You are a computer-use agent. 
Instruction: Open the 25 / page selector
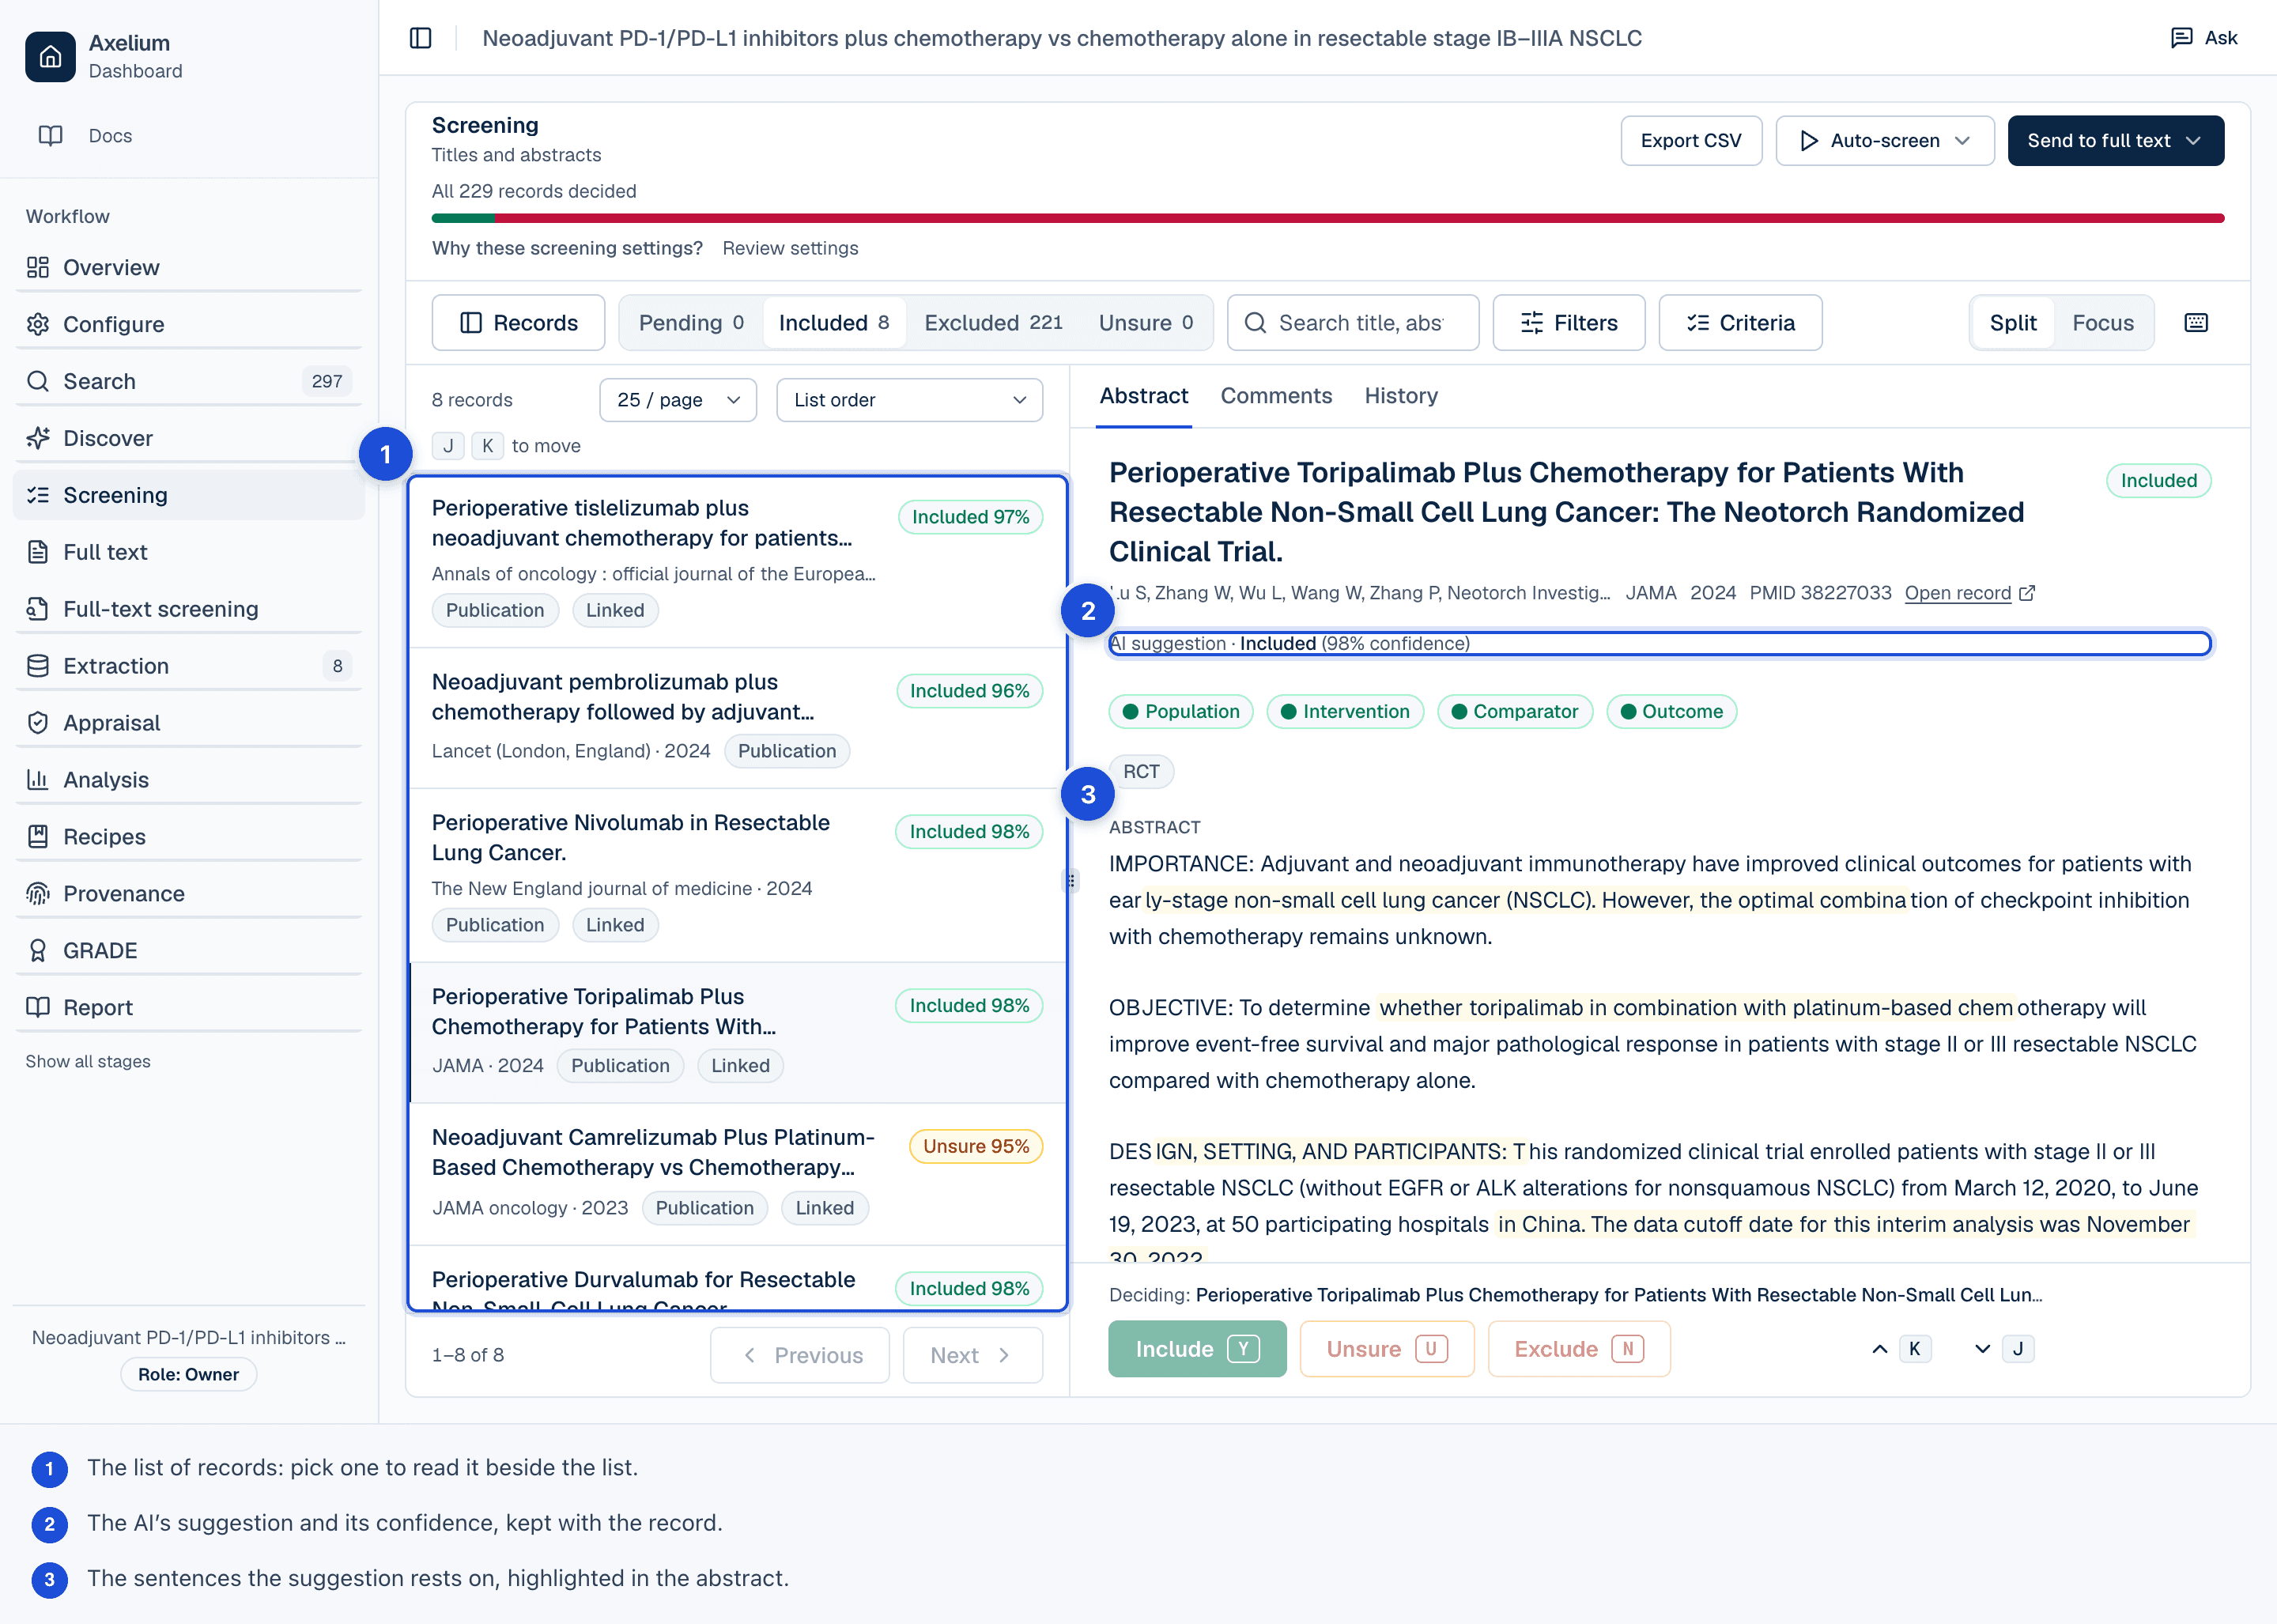click(x=678, y=400)
